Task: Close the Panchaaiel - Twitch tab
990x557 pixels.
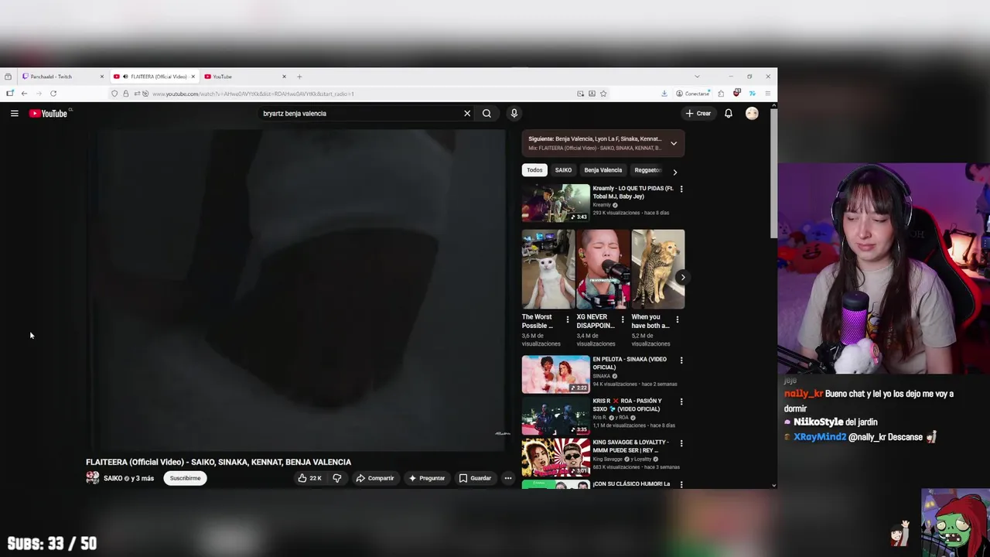Action: [101, 77]
